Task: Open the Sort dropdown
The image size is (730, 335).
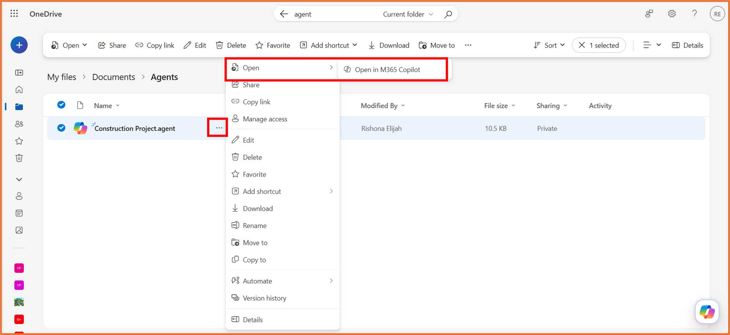Action: pyautogui.click(x=549, y=45)
